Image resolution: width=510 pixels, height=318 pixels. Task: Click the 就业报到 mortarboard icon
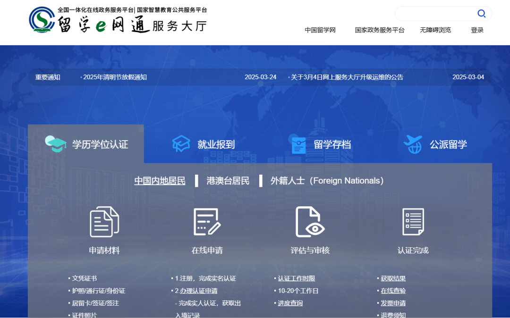pos(181,144)
